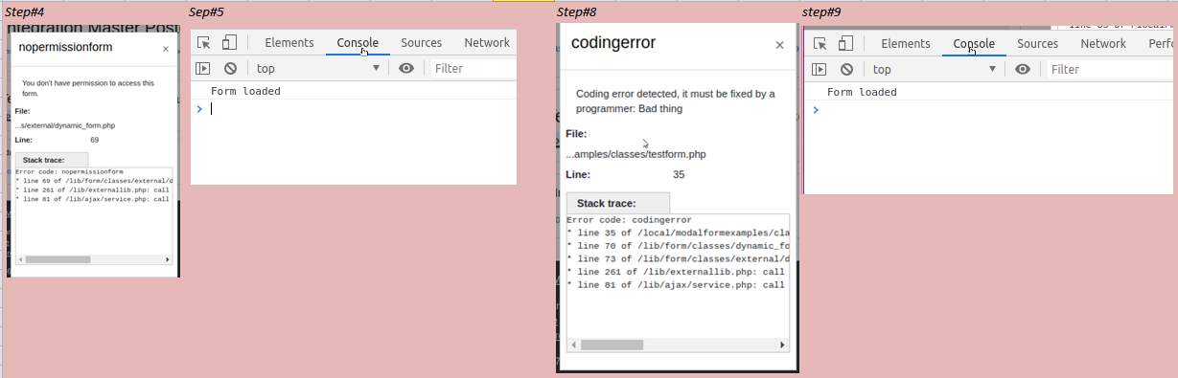Clear console icon in step#9 DevTools
1178x378 pixels.
point(846,69)
